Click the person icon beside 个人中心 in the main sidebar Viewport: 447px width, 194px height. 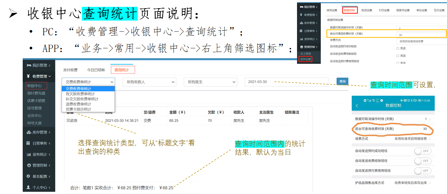point(29,188)
